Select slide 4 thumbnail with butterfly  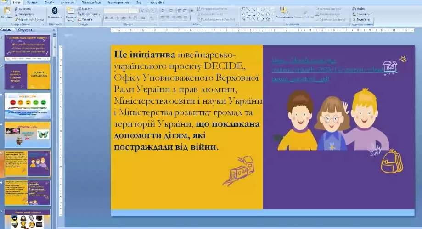(28, 134)
